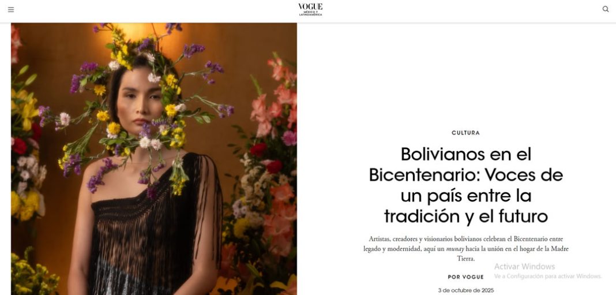Click the article summary paragraph
Image resolution: width=616 pixels, height=295 pixels.
tap(465, 249)
